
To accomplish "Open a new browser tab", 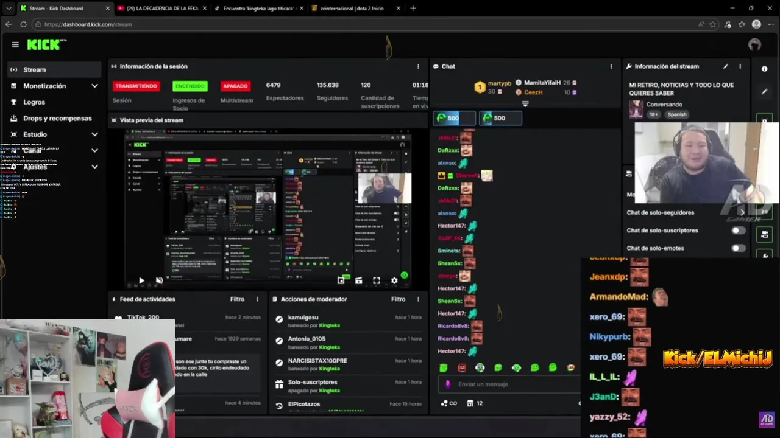I will click(x=413, y=8).
